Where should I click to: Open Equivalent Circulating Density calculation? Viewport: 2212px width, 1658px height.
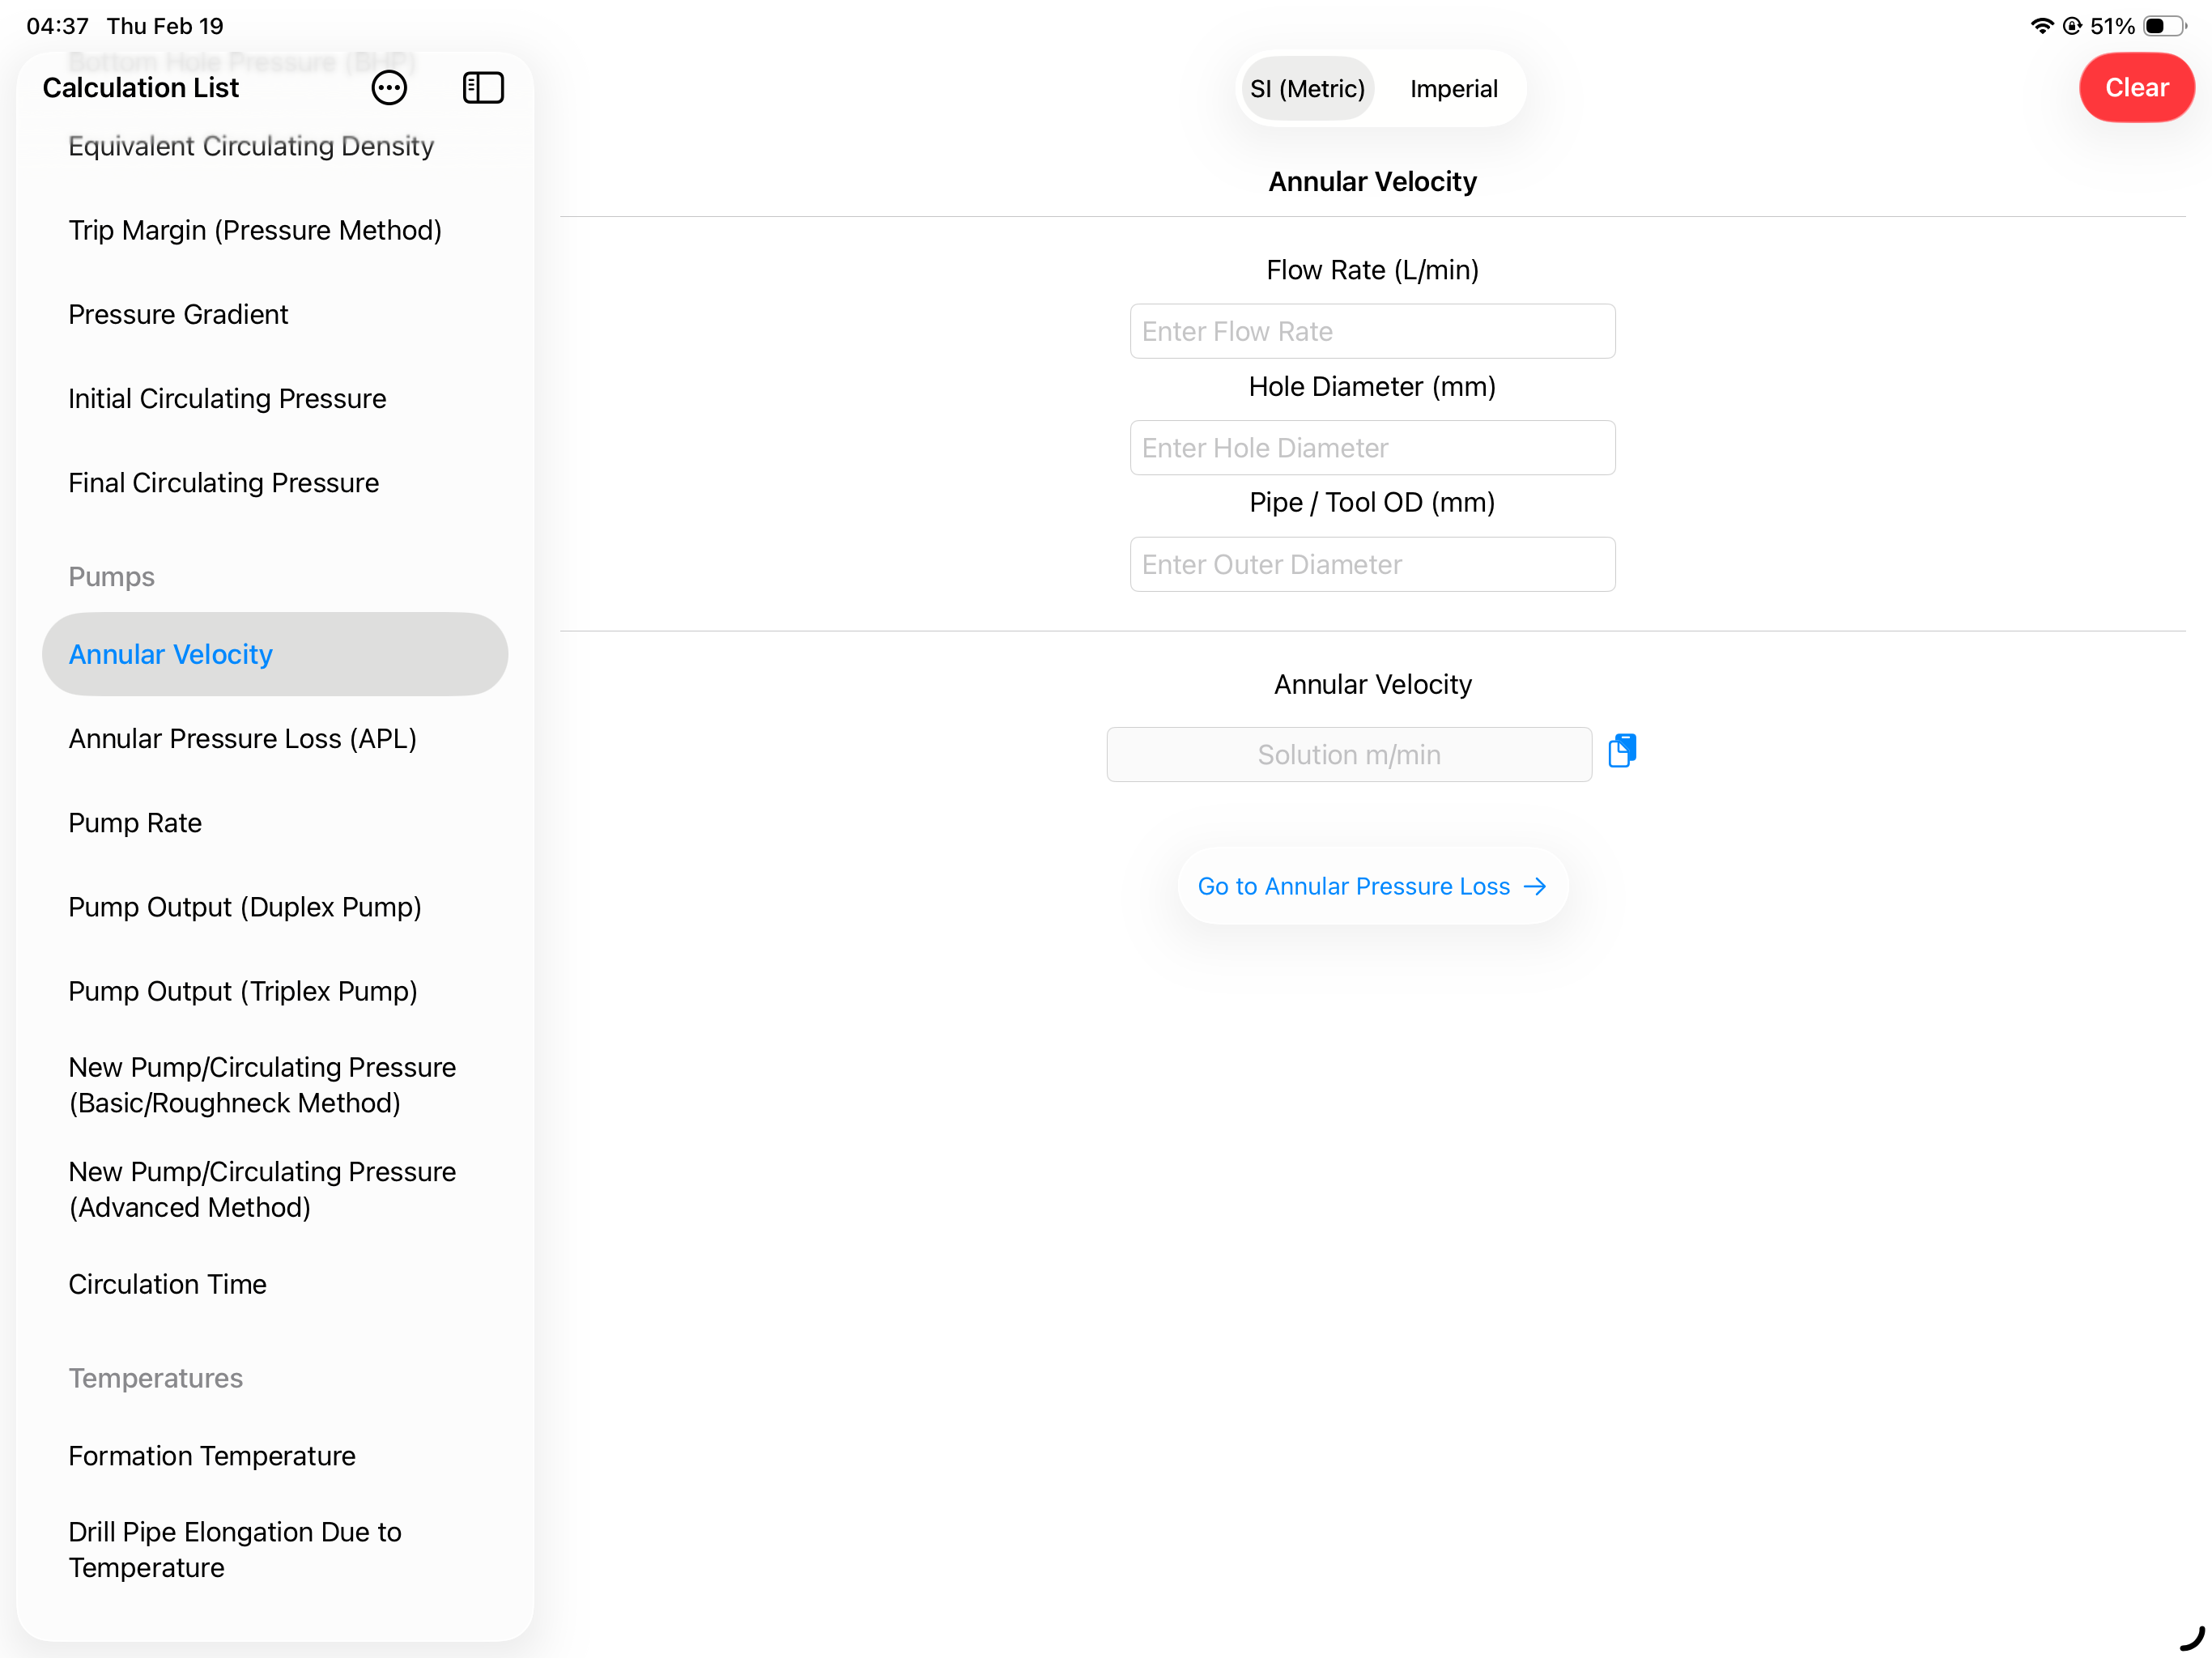tap(251, 146)
